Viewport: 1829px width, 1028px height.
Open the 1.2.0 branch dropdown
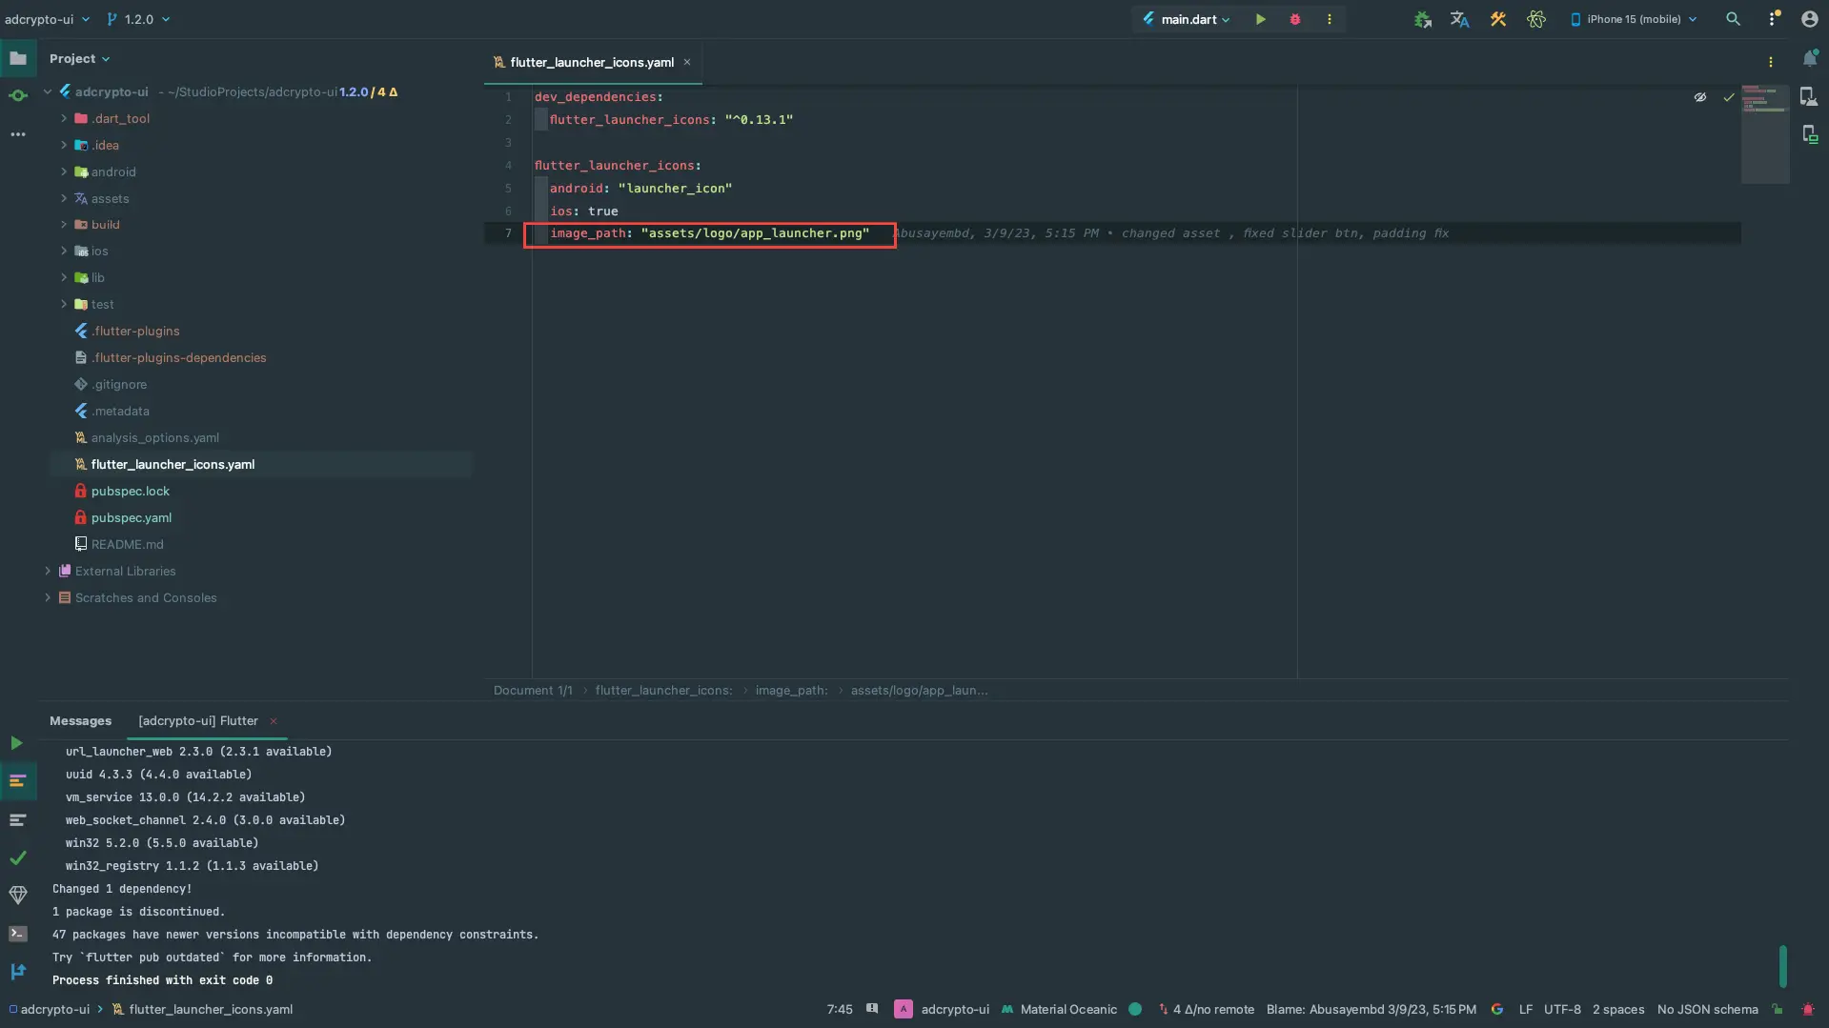[x=138, y=19]
